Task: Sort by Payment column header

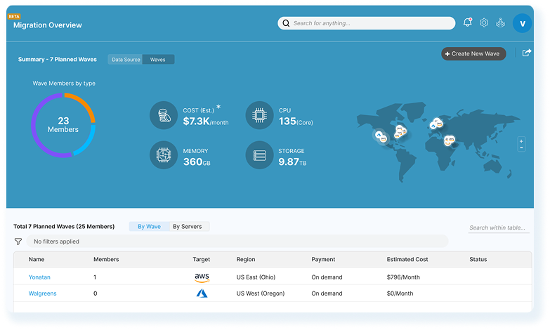Action: point(323,260)
